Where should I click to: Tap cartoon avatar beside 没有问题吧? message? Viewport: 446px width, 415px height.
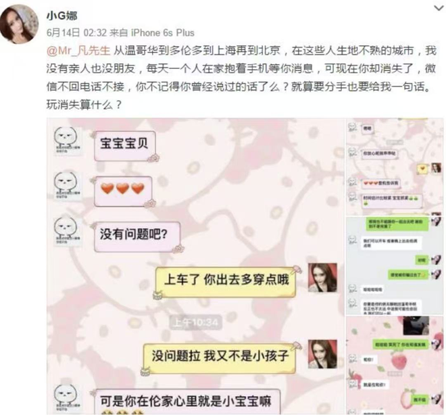(x=66, y=231)
